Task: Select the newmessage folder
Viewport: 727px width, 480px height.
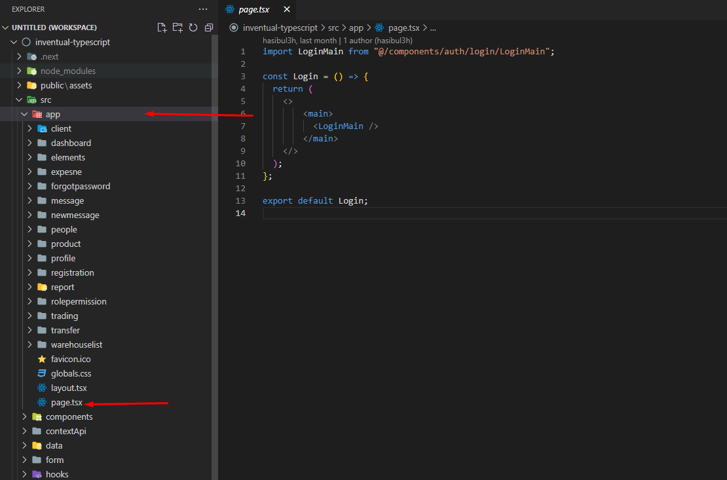Action: [105, 215]
